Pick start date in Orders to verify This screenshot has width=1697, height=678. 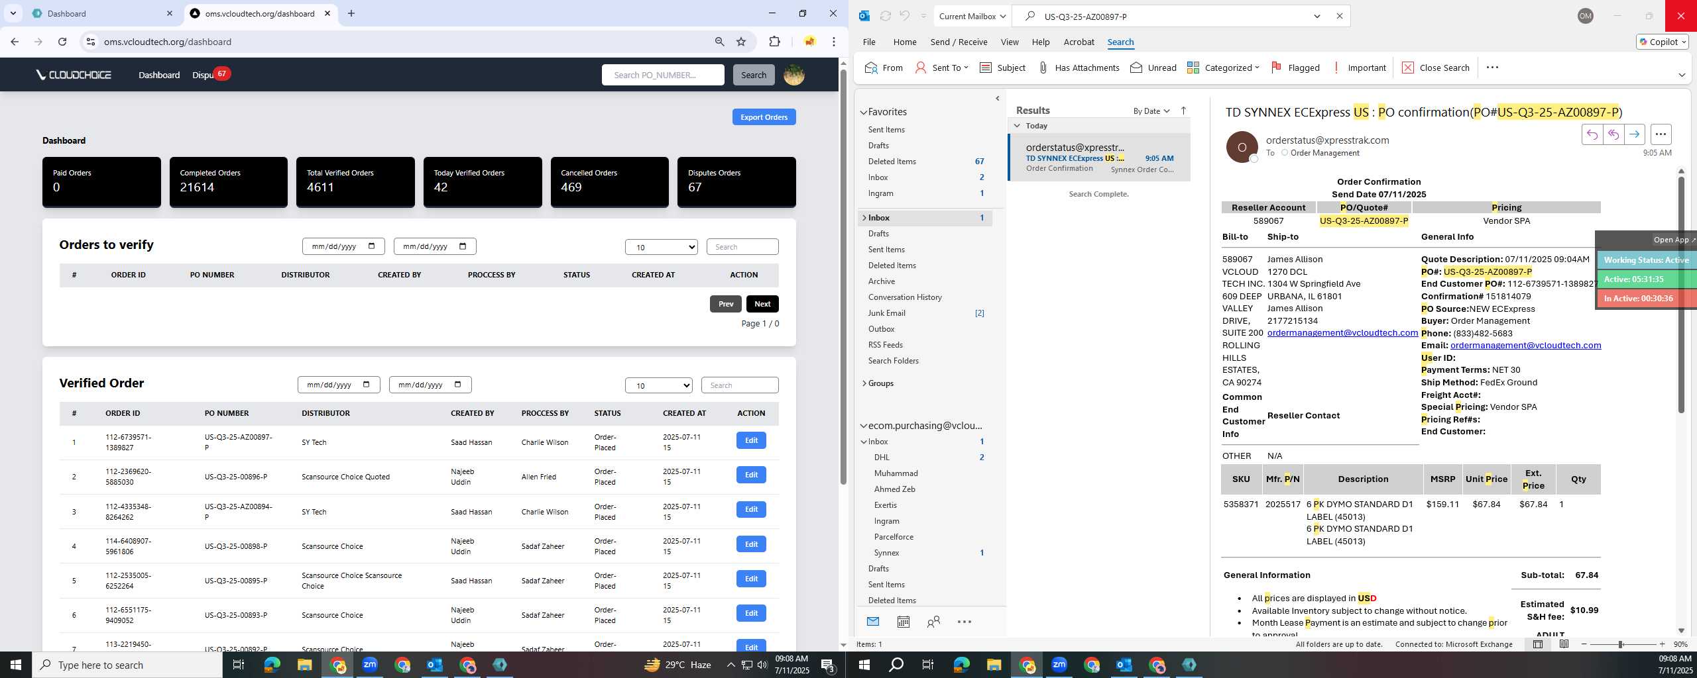click(x=343, y=246)
